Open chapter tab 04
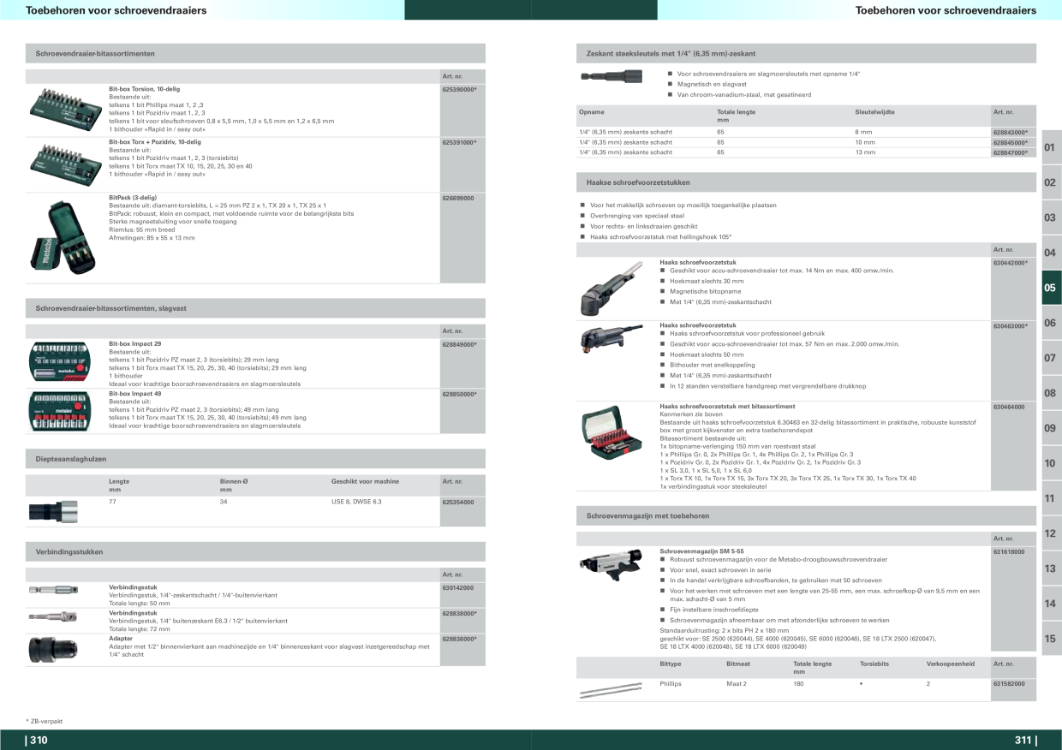This screenshot has height=750, width=1062. 1050,253
